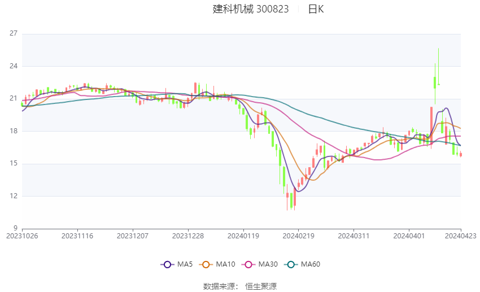Click the x-axis date 20240119
This screenshot has width=480, height=292.
click(243, 236)
